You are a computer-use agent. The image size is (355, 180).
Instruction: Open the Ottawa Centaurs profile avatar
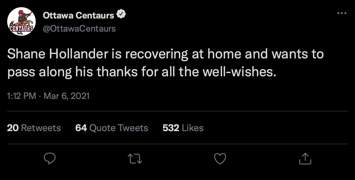click(21, 22)
